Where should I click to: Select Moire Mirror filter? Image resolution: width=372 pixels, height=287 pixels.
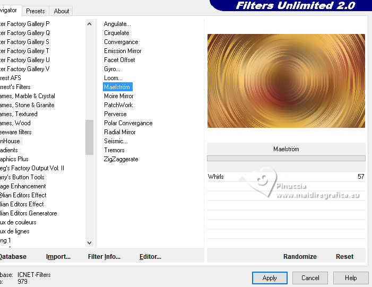tap(119, 96)
